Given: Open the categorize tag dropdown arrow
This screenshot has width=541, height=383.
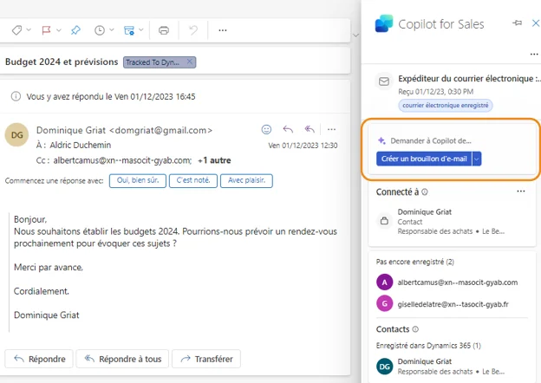Looking at the screenshot, I should coord(29,30).
